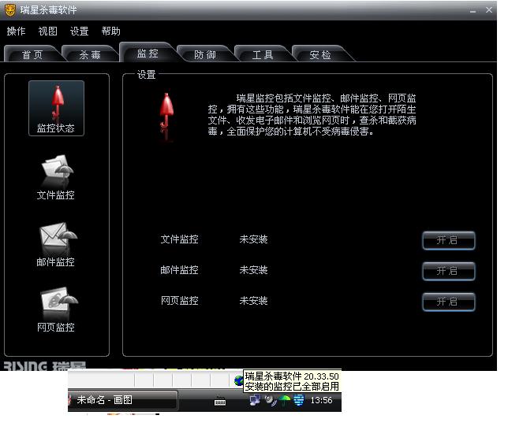The width and height of the screenshot is (523, 430).
Task: Click the keyboard input method icon
Action: tap(220, 402)
